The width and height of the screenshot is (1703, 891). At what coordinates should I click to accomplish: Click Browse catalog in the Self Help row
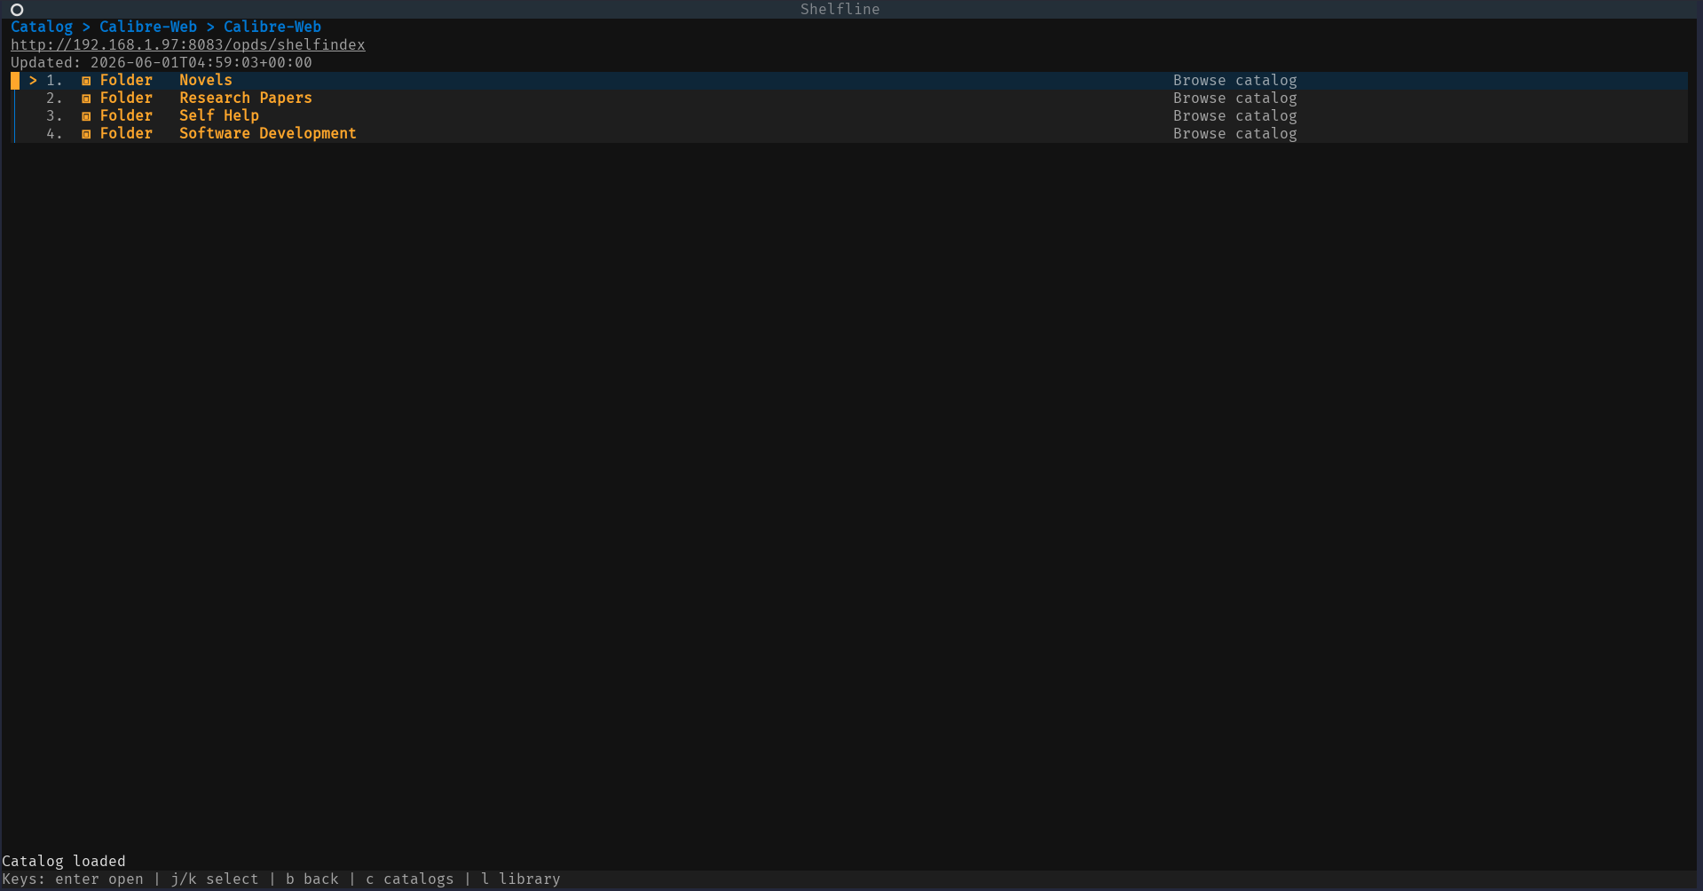coord(1235,115)
